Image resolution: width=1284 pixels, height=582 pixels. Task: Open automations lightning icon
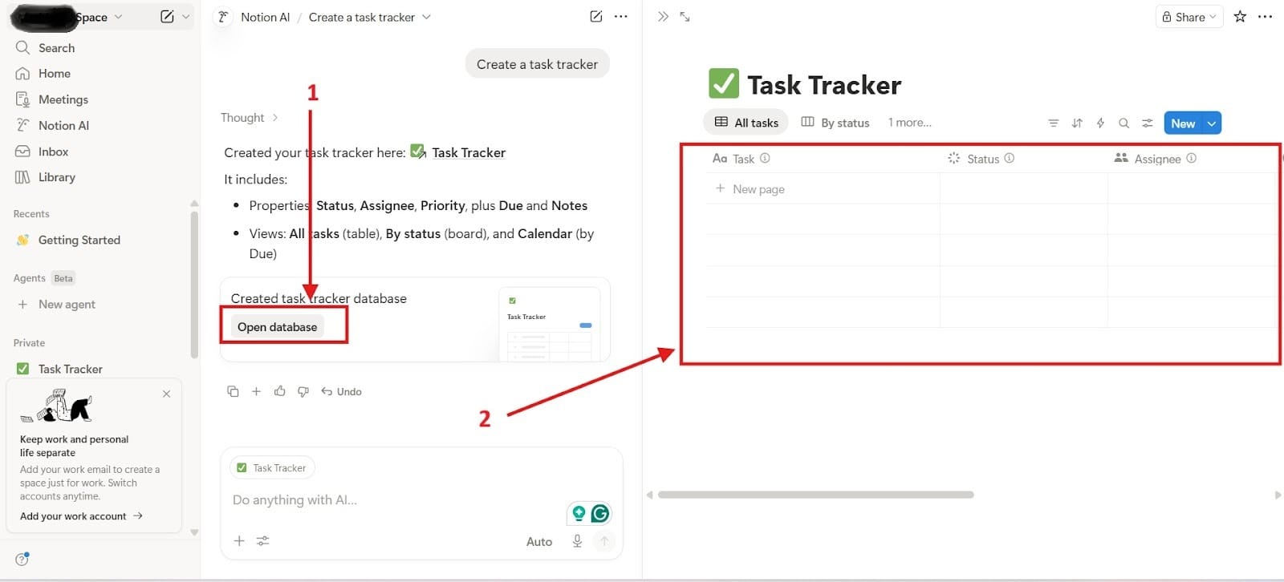tap(1101, 123)
